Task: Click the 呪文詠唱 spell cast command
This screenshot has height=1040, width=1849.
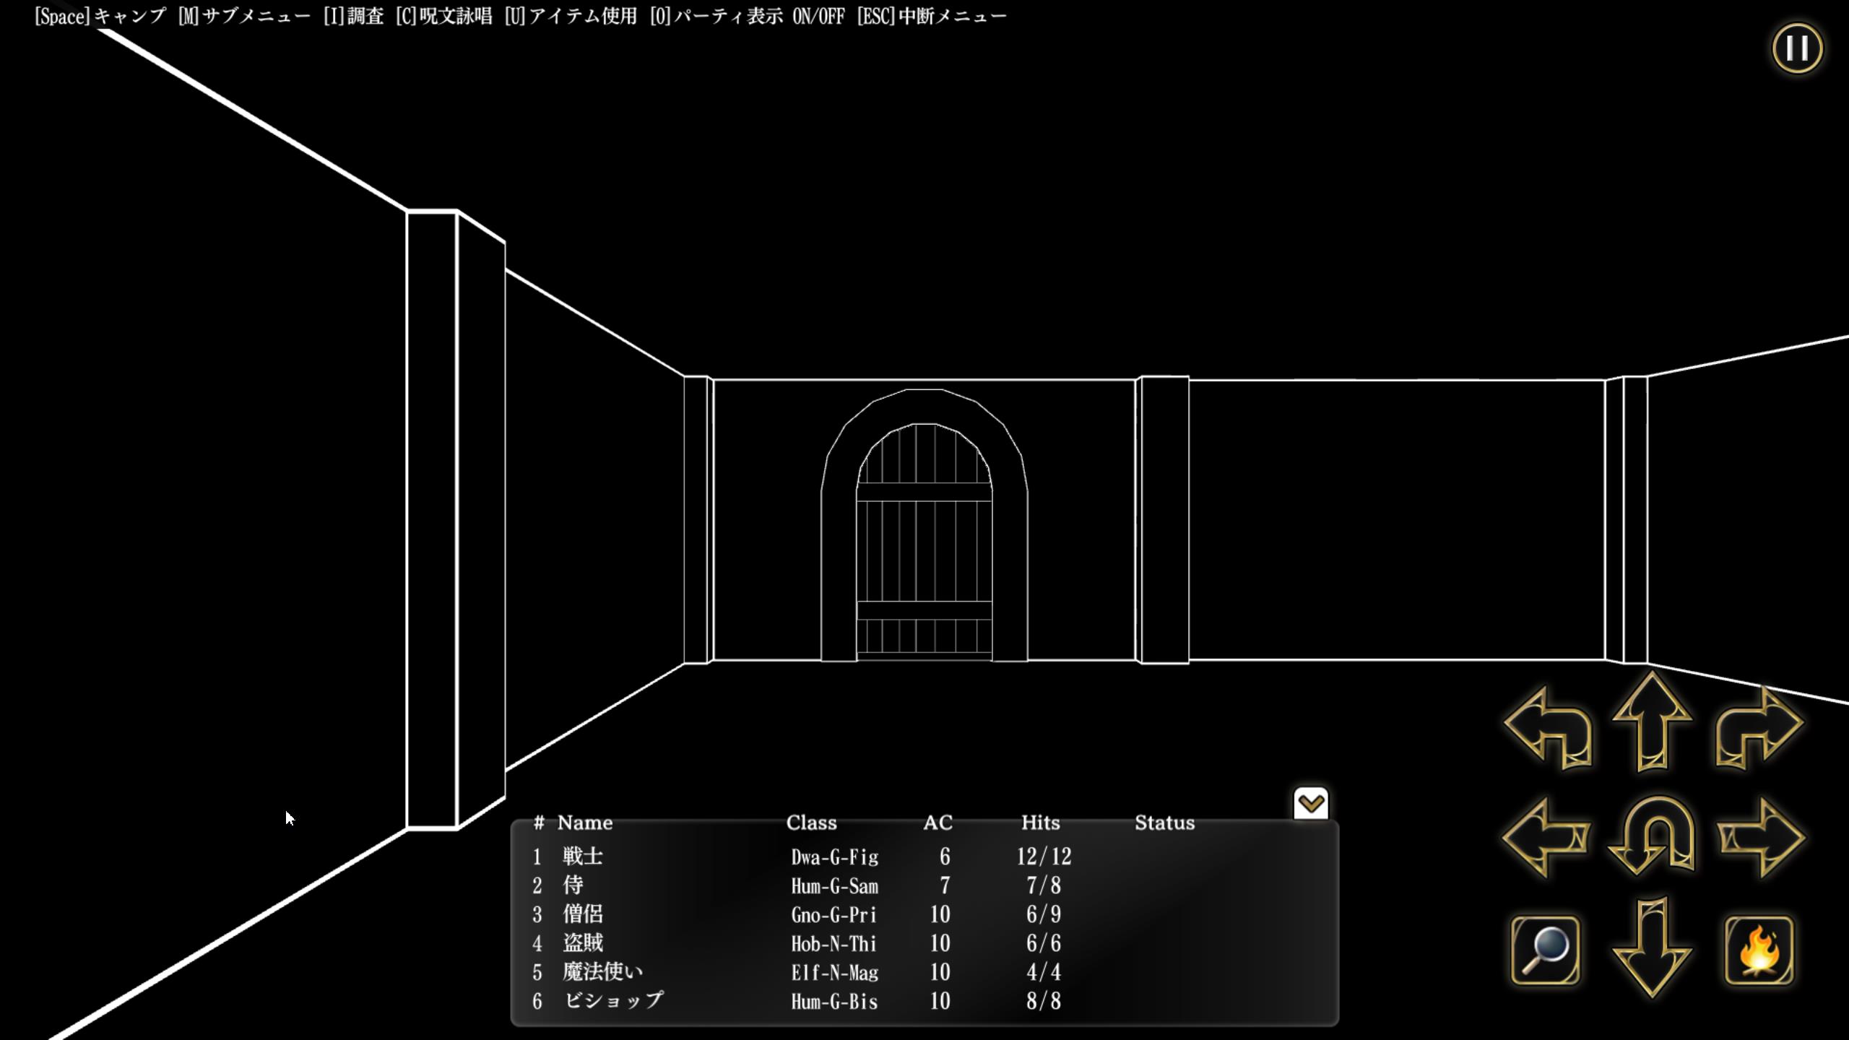Action: coord(443,16)
